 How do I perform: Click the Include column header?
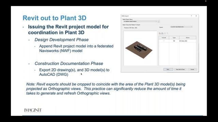coord(164,38)
